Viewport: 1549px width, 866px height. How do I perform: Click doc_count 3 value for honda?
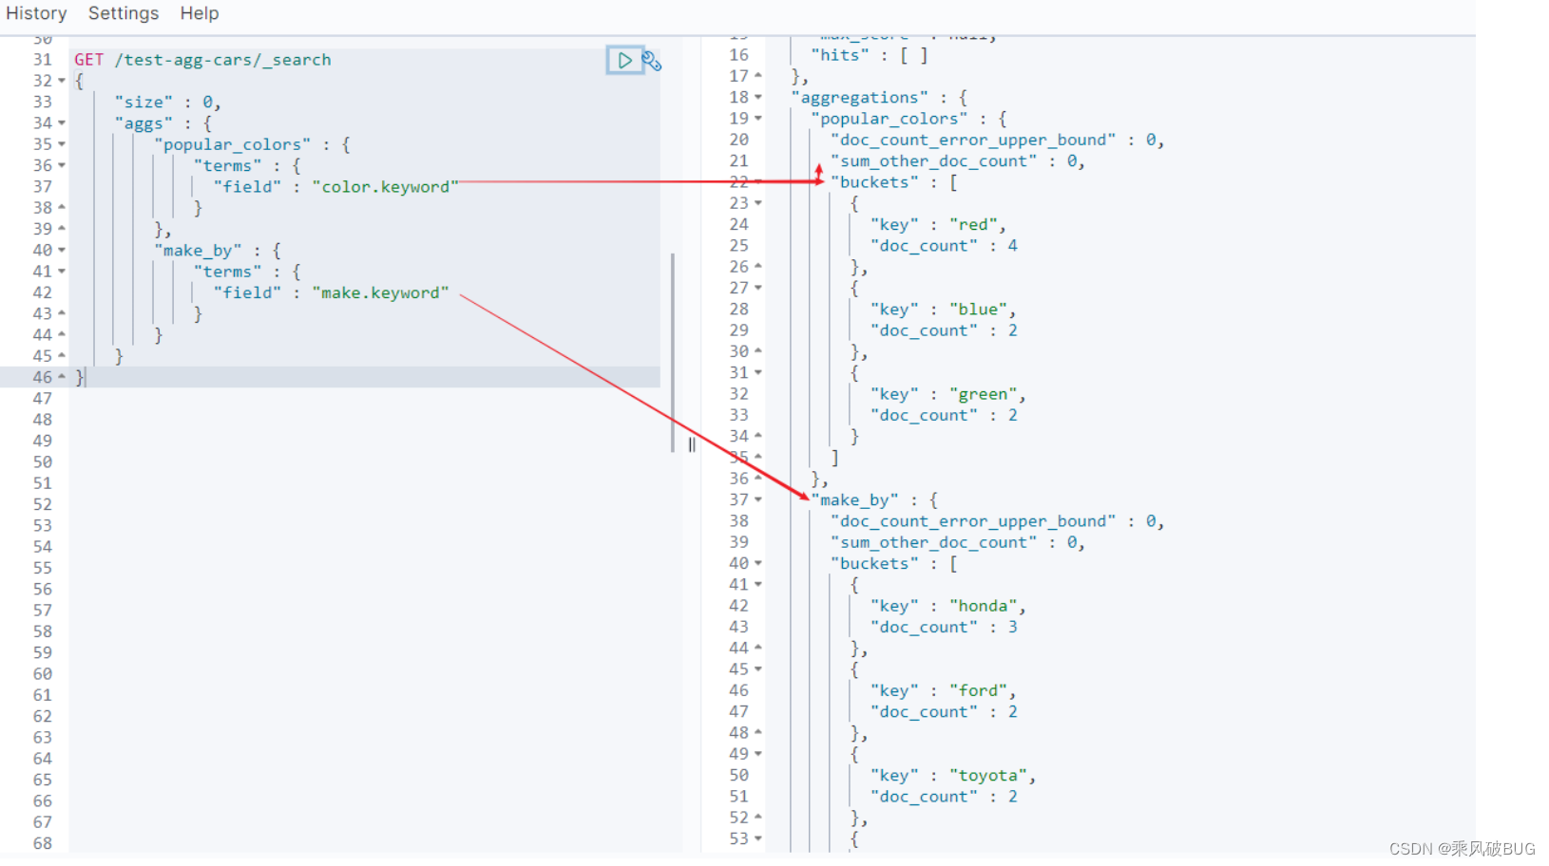point(1013,627)
